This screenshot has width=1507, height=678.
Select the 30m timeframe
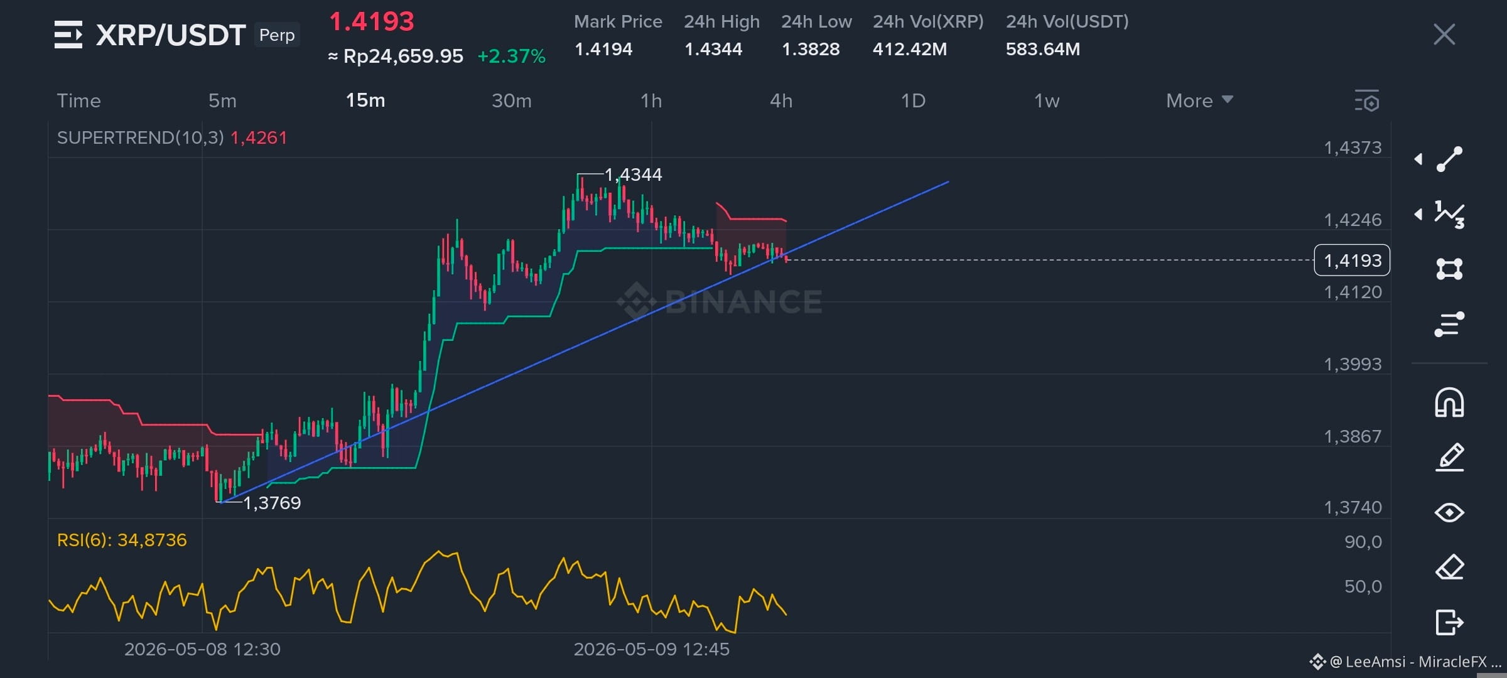511,100
